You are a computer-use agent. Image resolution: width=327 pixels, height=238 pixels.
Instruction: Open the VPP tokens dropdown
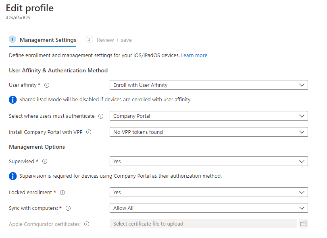(208, 132)
